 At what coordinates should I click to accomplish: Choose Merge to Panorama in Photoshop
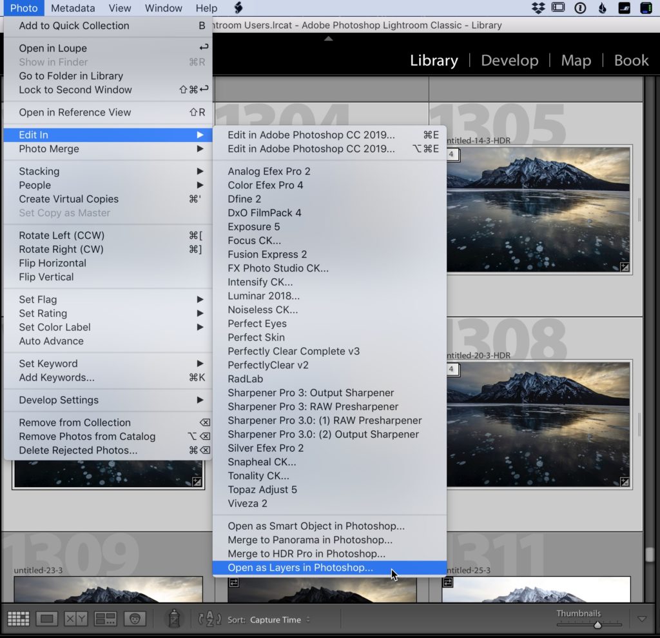point(329,540)
